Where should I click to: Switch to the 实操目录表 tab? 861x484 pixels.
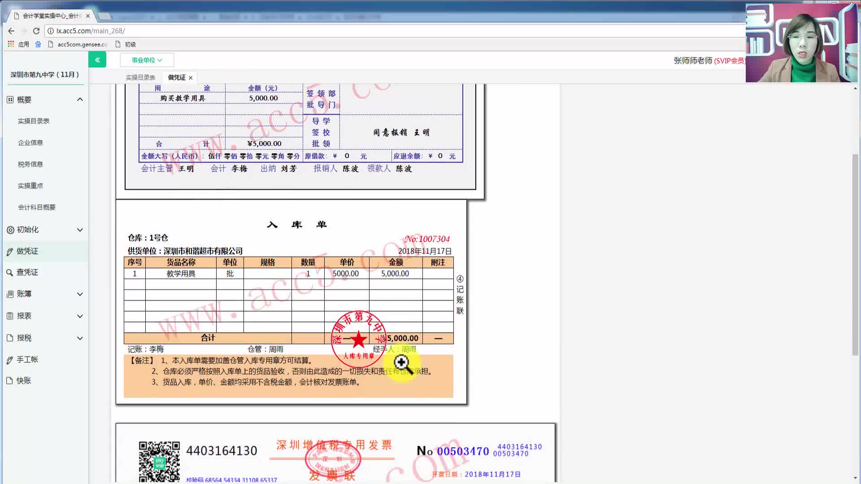click(140, 78)
